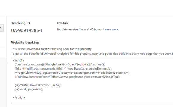Select the Tracking ID heading
This screenshot has width=173, height=107.
click(21, 23)
